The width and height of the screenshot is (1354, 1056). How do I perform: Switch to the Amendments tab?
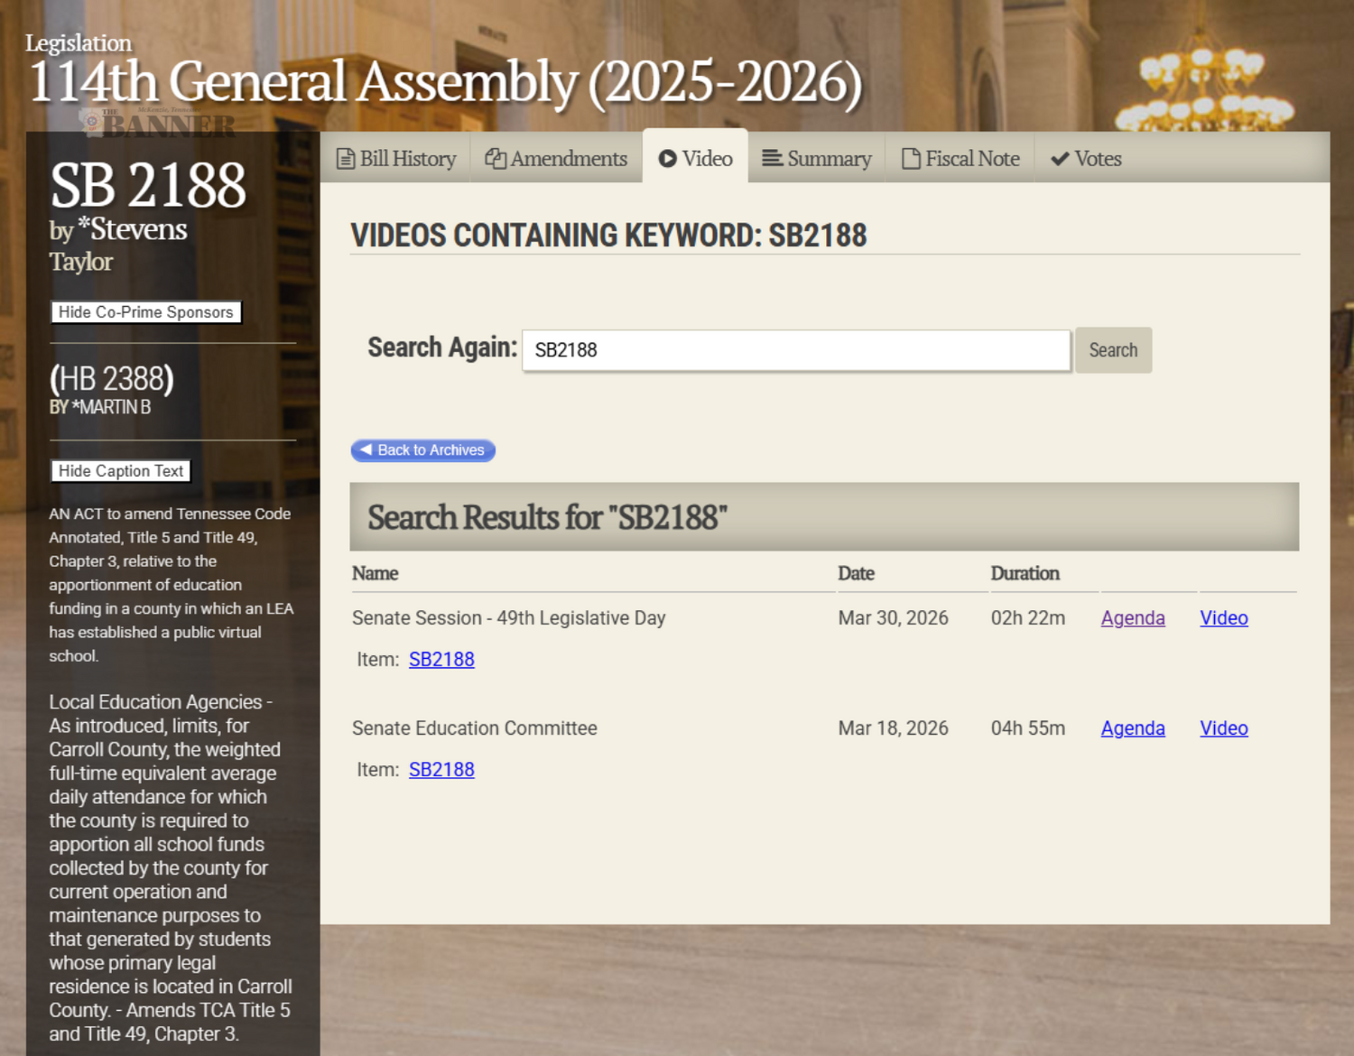point(556,158)
